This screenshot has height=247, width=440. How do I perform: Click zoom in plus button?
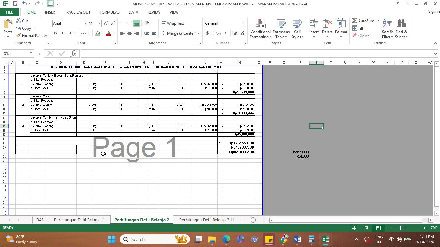[x=424, y=228]
